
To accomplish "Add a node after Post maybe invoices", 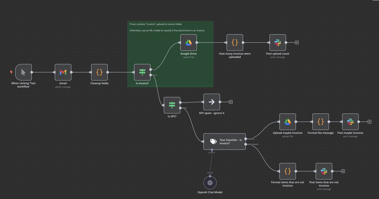I will pos(369,122).
